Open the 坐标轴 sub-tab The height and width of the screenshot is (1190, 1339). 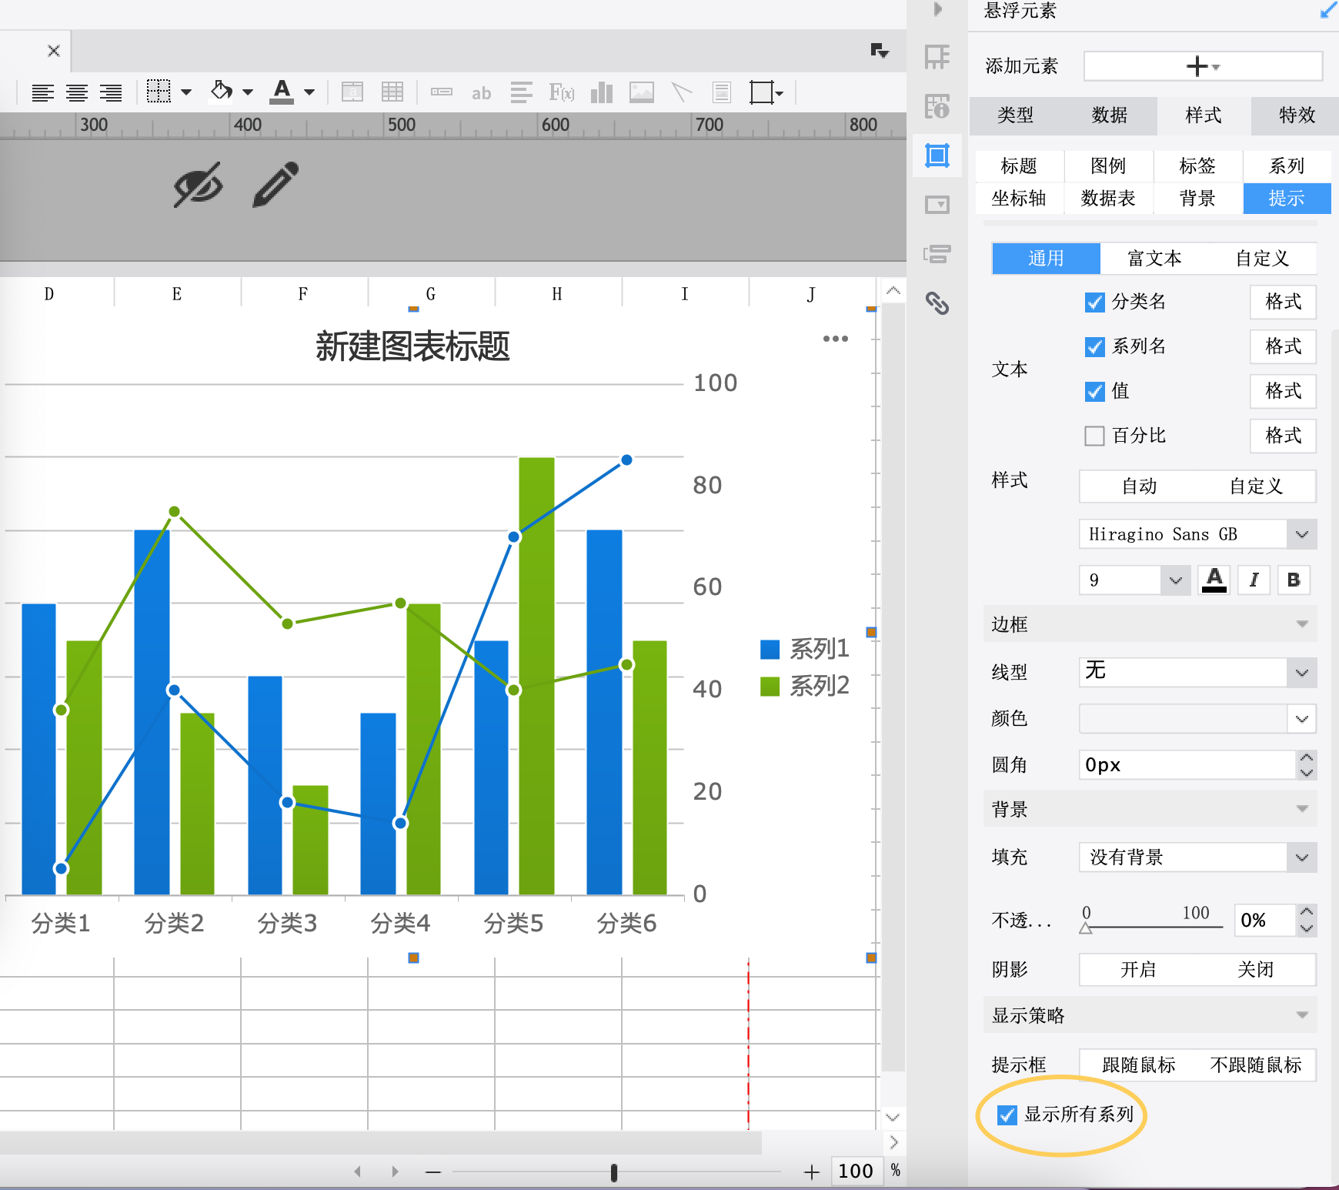[1019, 199]
